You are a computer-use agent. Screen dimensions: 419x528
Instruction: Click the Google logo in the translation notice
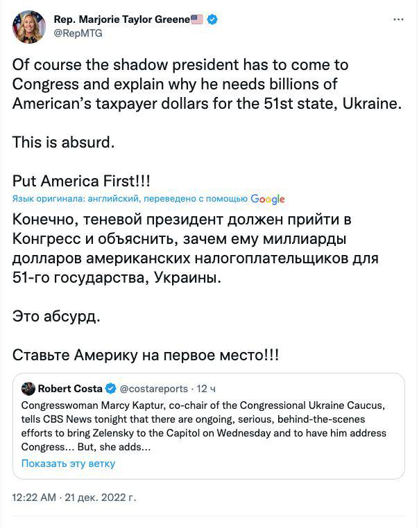(x=268, y=199)
